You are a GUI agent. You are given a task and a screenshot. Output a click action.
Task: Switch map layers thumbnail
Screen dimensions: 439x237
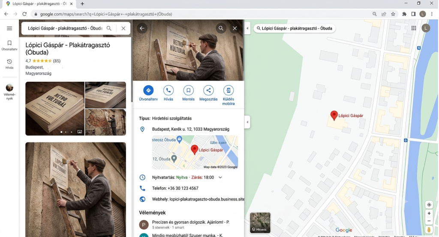click(x=260, y=223)
